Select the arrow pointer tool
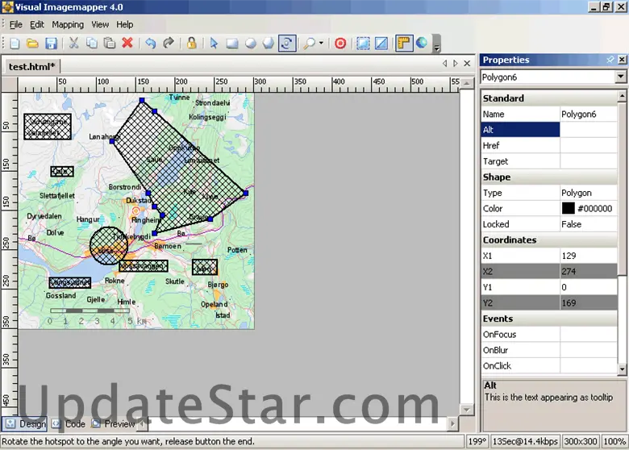 [x=214, y=43]
